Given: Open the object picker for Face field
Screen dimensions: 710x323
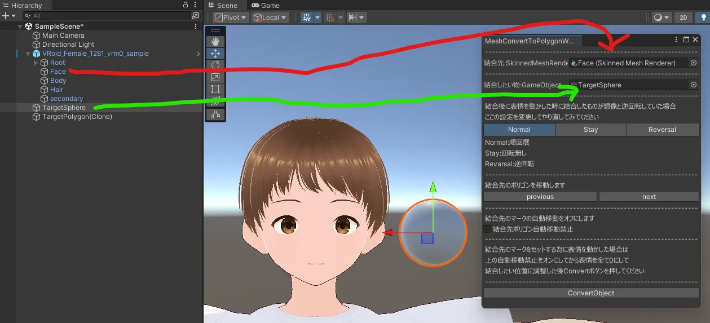Looking at the screenshot, I should tap(694, 63).
